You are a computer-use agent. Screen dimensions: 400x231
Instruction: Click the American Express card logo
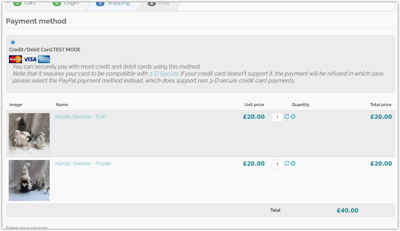click(44, 59)
